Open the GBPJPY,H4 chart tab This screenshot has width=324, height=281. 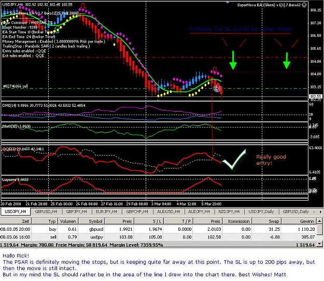click(76, 212)
